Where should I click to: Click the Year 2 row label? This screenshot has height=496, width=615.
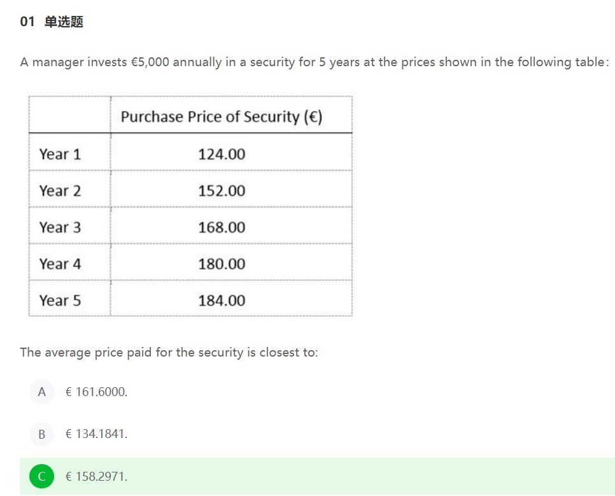click(60, 191)
